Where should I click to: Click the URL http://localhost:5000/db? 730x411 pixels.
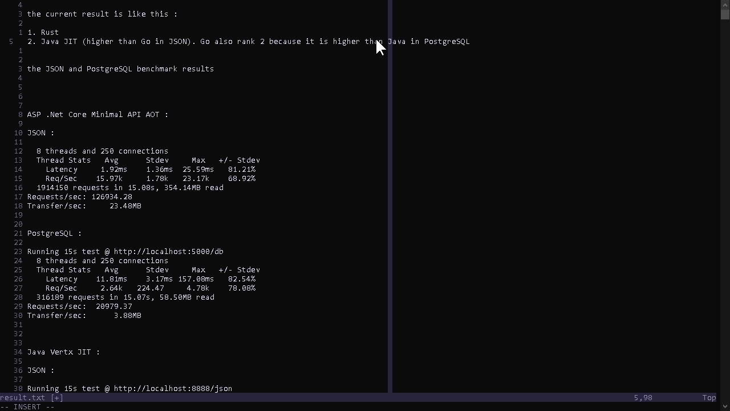[x=168, y=252]
